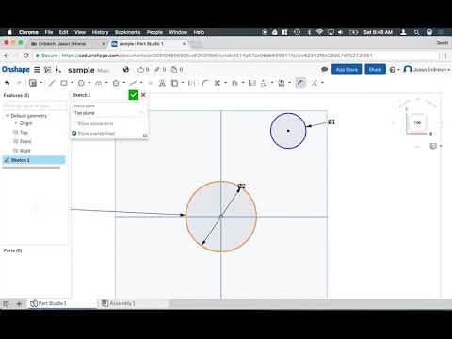This screenshot has height=339, width=452.
Task: Open the Rectangle tool dropdown arrow
Action: click(72, 83)
